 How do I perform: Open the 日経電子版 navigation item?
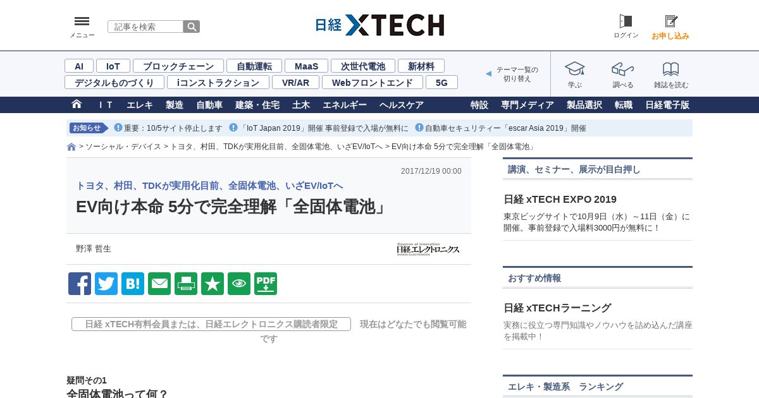pos(667,105)
